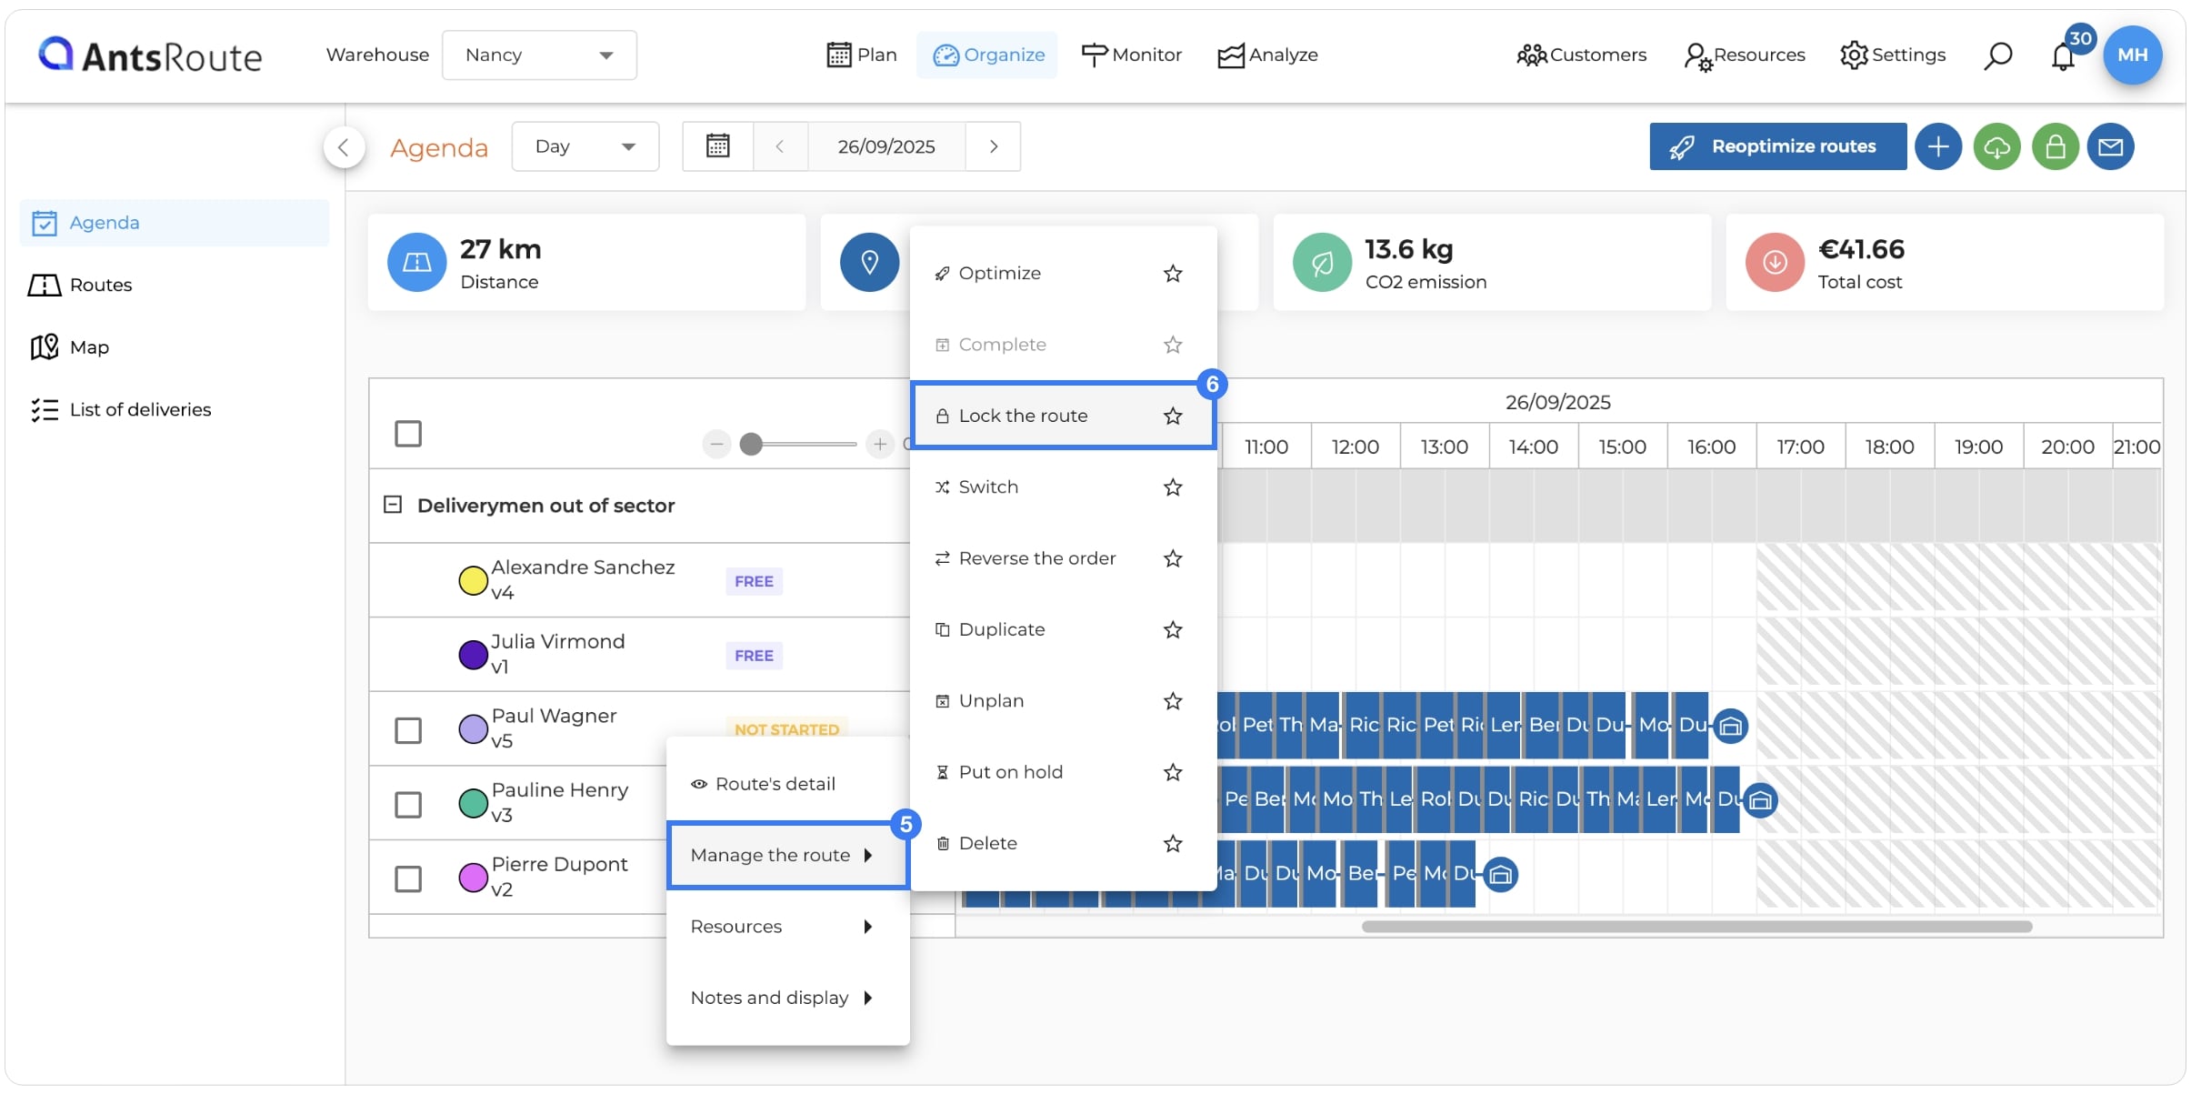Click Paul Wagner's purple color circle
This screenshot has height=1094, width=2191.
point(473,728)
